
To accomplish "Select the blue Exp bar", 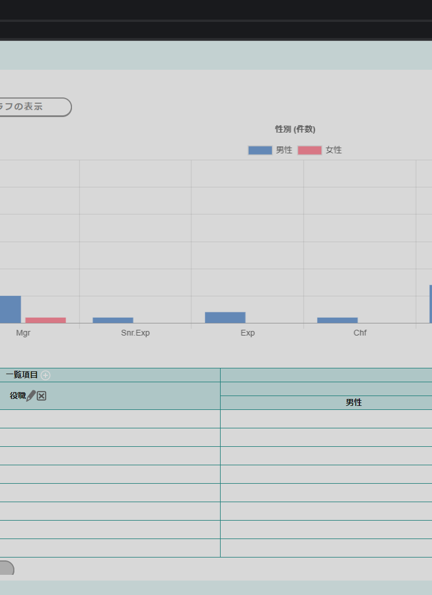I will 225,318.
